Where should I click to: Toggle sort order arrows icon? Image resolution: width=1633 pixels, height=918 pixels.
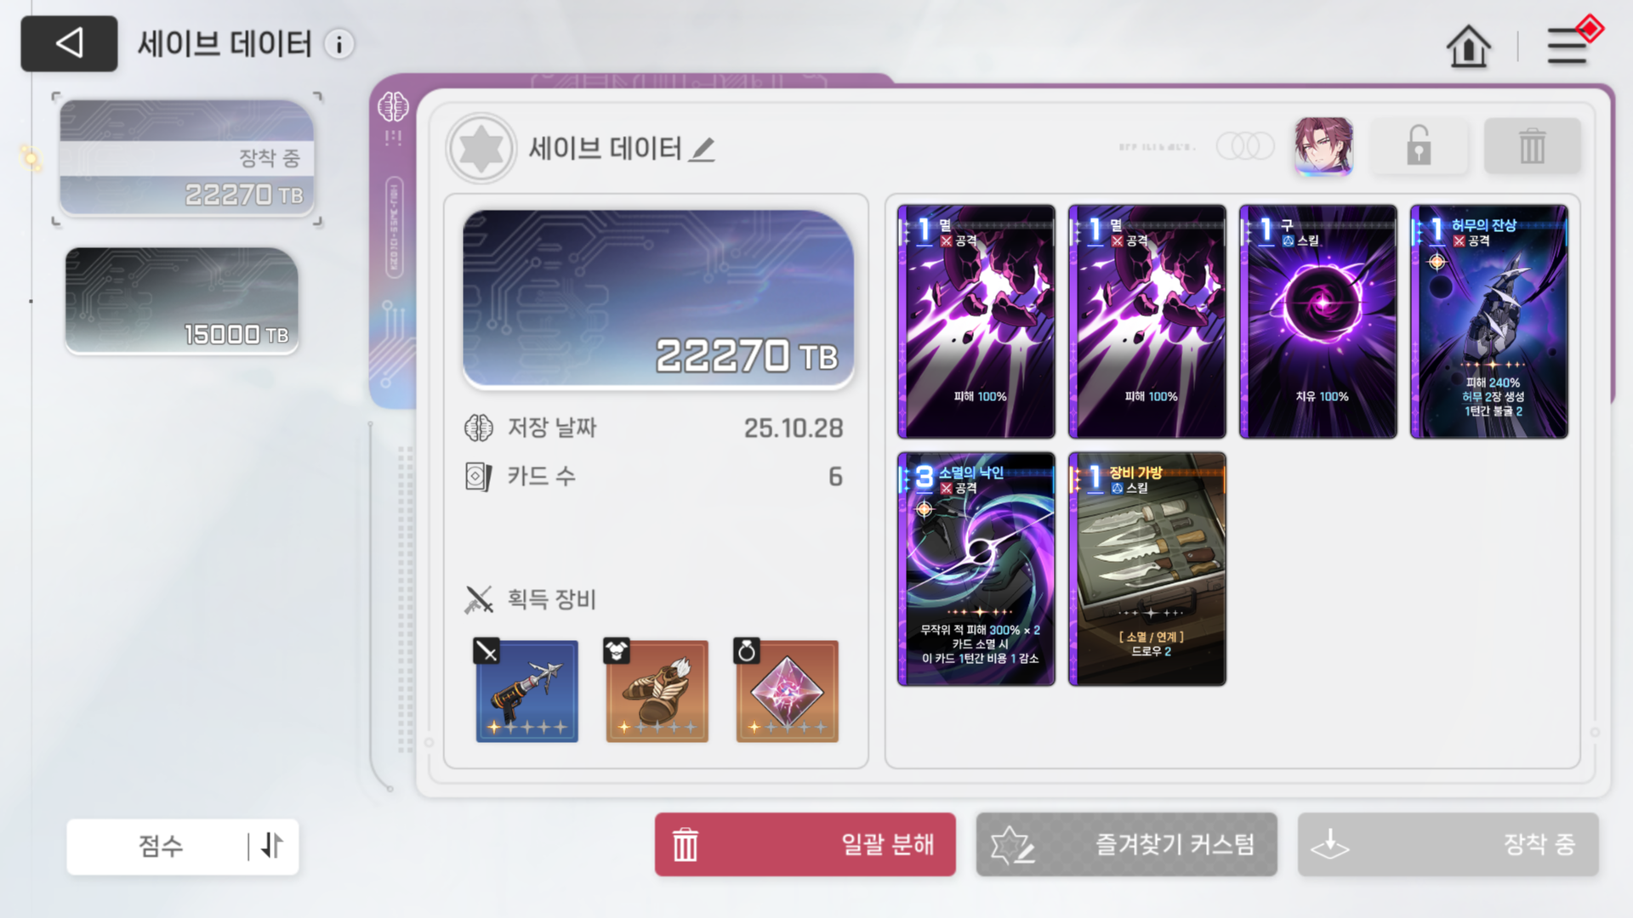click(x=272, y=846)
